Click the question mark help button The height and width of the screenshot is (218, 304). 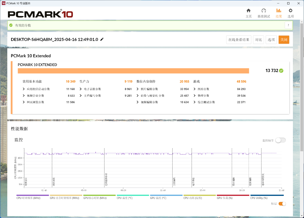pyautogui.click(x=288, y=25)
